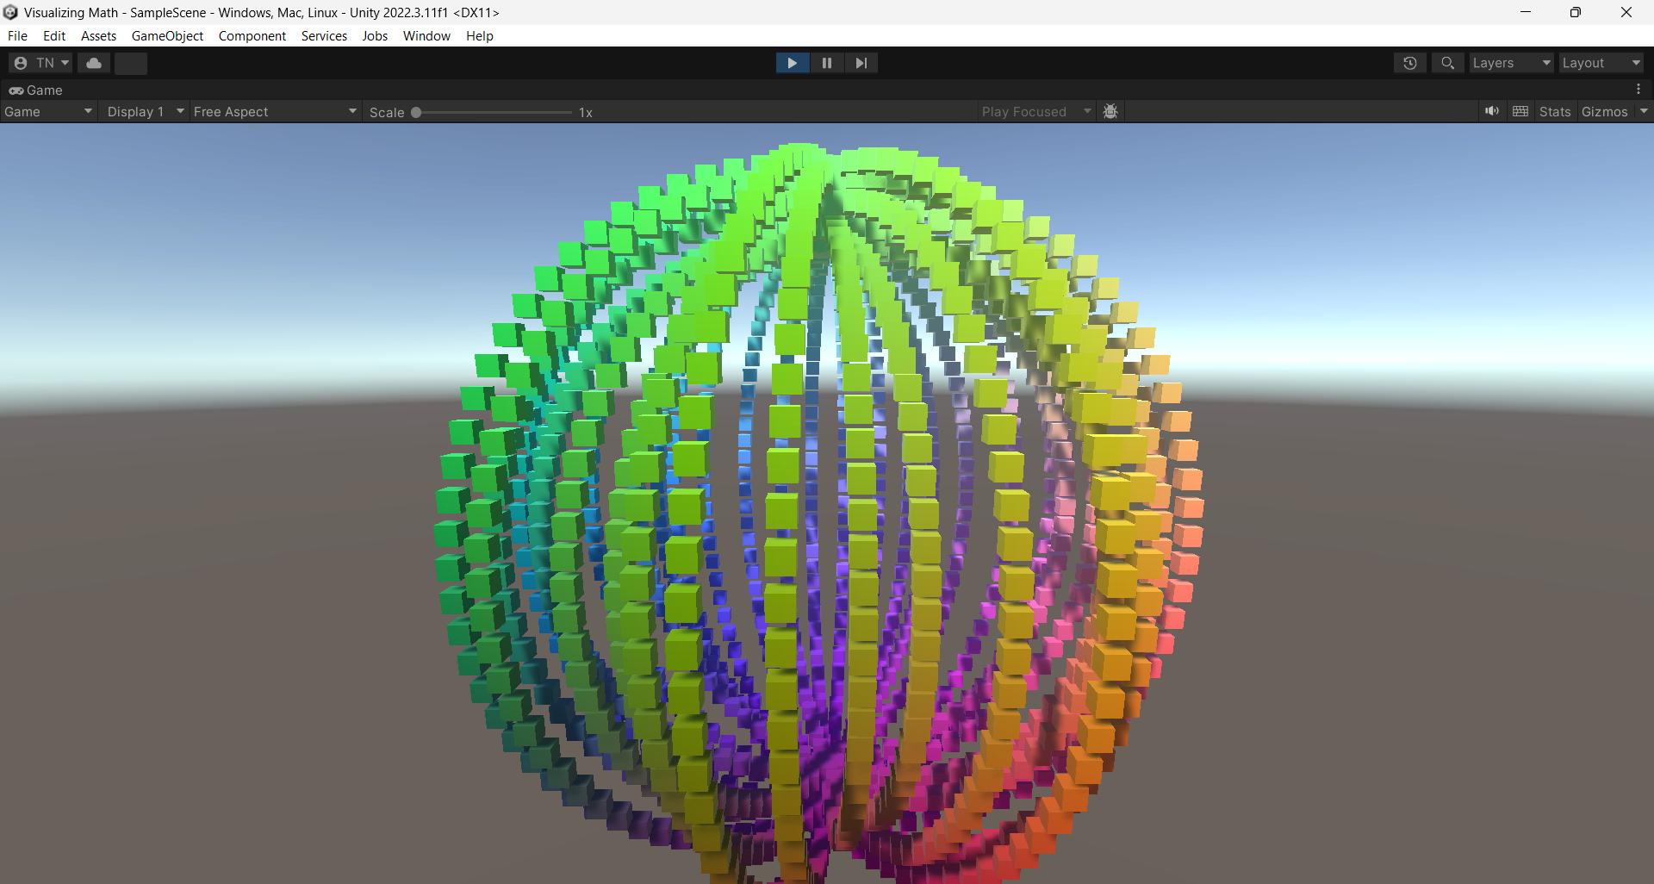The width and height of the screenshot is (1654, 884).
Task: Change Display 1 dropdown
Action: point(145,112)
